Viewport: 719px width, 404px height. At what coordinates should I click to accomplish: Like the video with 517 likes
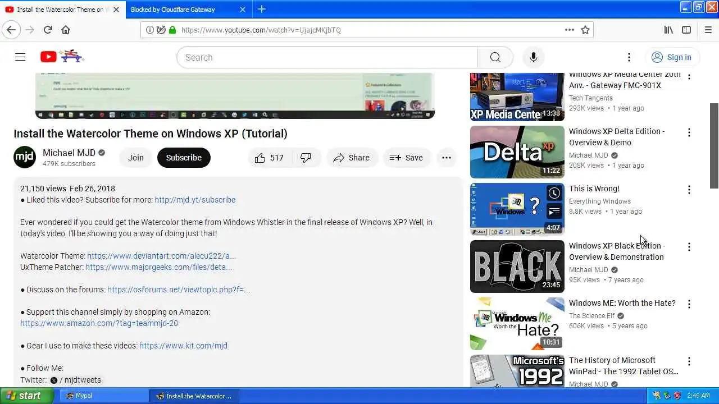269,158
